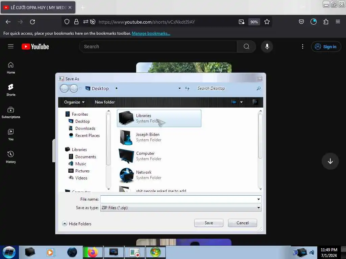Go to next Short with down arrow
The width and height of the screenshot is (346, 259).
pos(330,161)
